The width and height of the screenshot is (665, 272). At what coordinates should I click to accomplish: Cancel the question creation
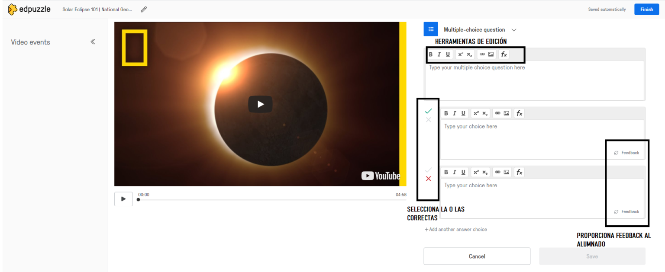477,256
